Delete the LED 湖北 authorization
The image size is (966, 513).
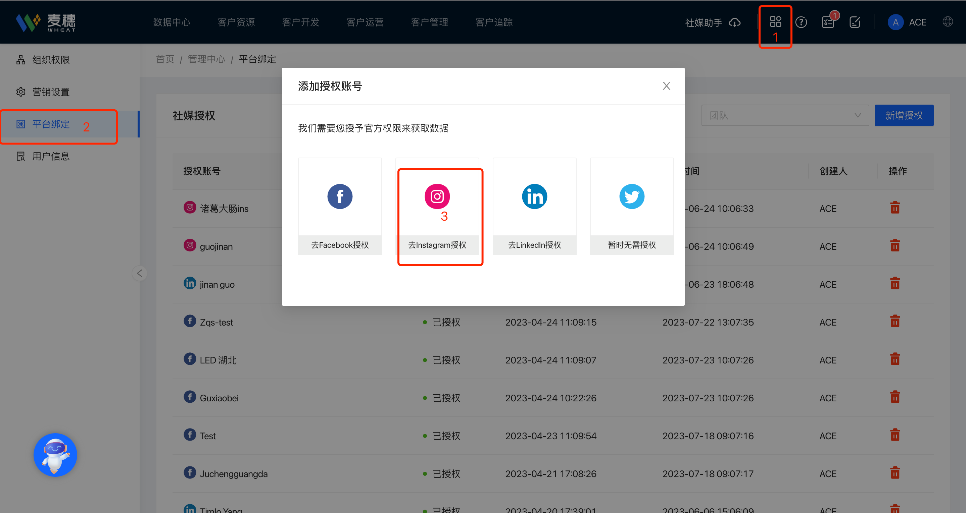(x=895, y=359)
